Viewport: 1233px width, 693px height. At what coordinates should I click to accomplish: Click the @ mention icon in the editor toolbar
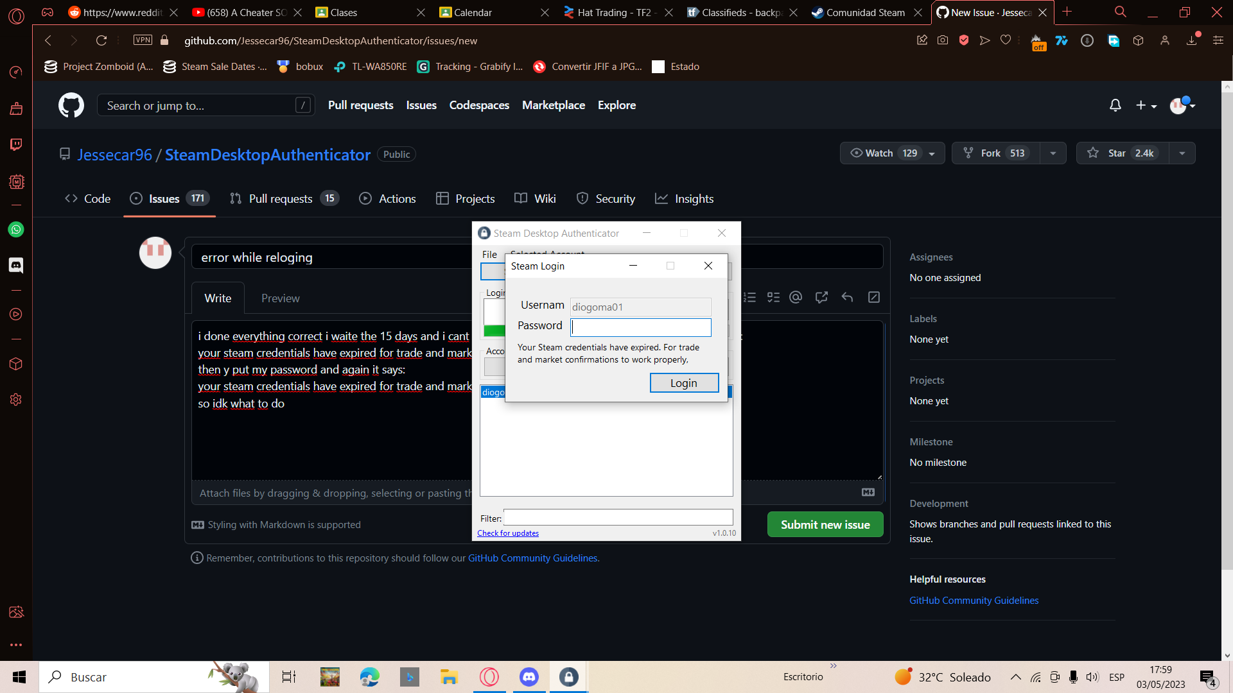pos(796,297)
